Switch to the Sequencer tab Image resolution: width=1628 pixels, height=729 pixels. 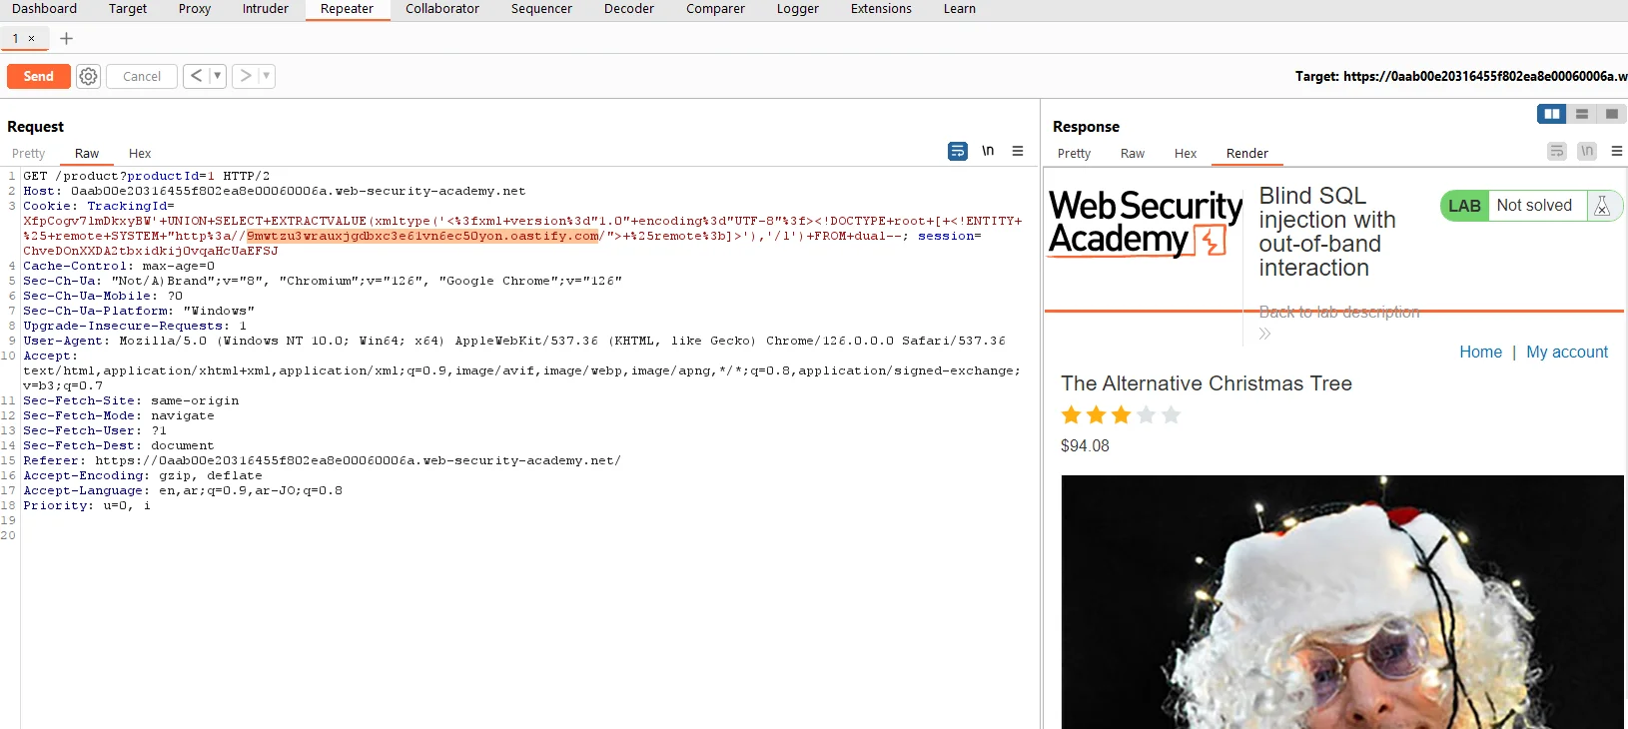pos(541,9)
